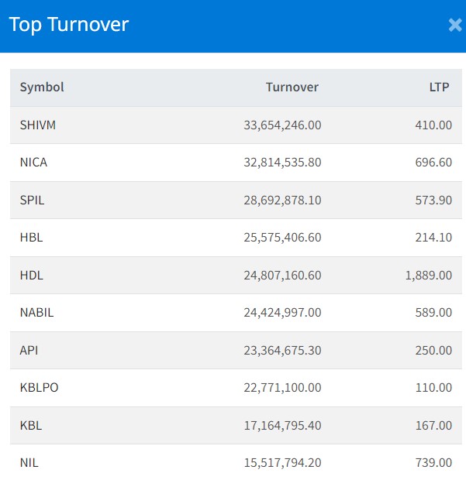This screenshot has height=480, width=466.
Task: Select the API LTP value 250.00
Action: point(433,350)
